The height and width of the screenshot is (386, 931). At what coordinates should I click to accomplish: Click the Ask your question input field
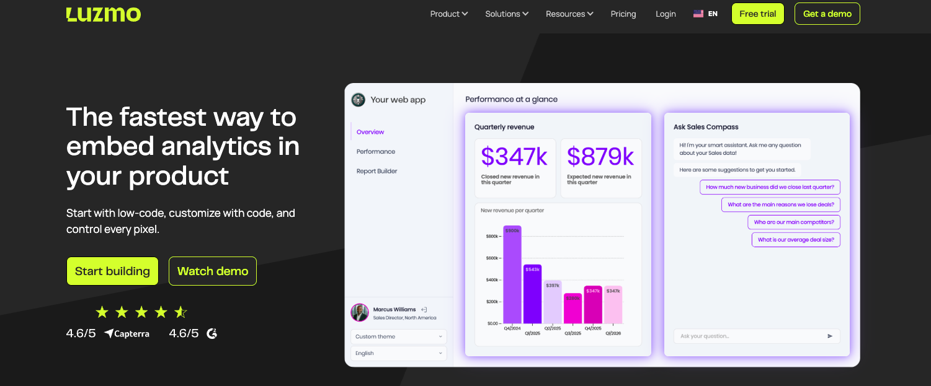747,336
